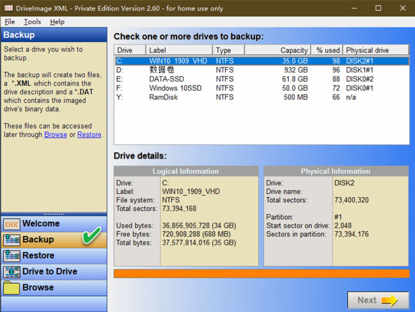Switch to the Restore section

(x=54, y=256)
